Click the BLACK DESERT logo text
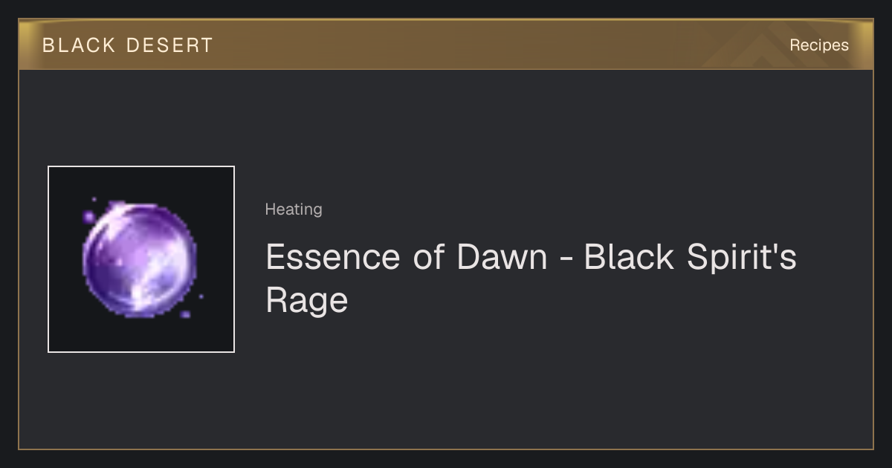Viewport: 892px width, 468px height. pos(128,45)
